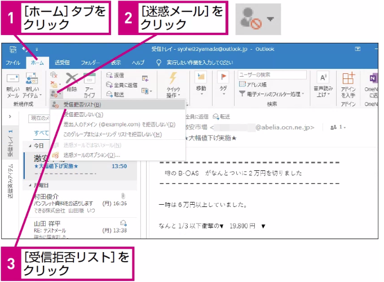Expand the folder pane chevron
The image size is (384, 282).
(10, 117)
